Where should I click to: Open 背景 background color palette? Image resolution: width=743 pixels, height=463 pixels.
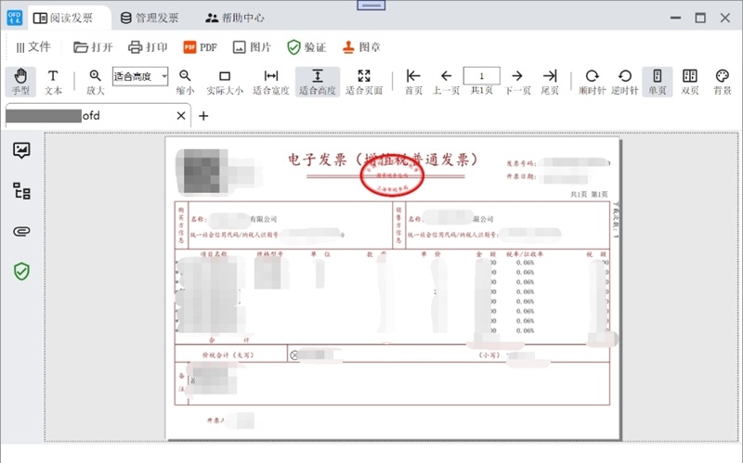click(723, 82)
